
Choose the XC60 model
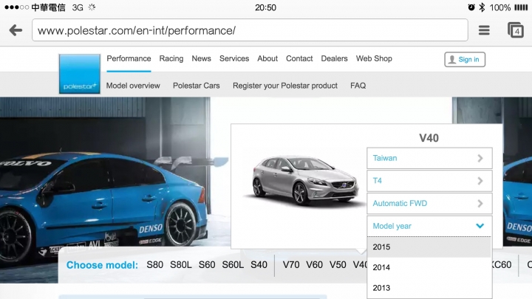[502, 265]
